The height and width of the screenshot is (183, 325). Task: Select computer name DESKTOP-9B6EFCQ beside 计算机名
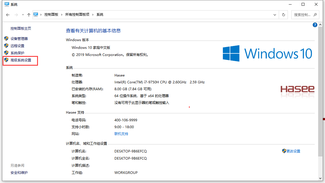[x=131, y=151]
